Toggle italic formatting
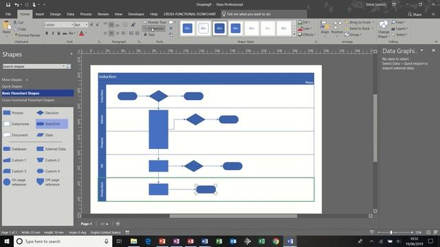Image resolution: width=440 pixels, height=247 pixels. tap(53, 34)
